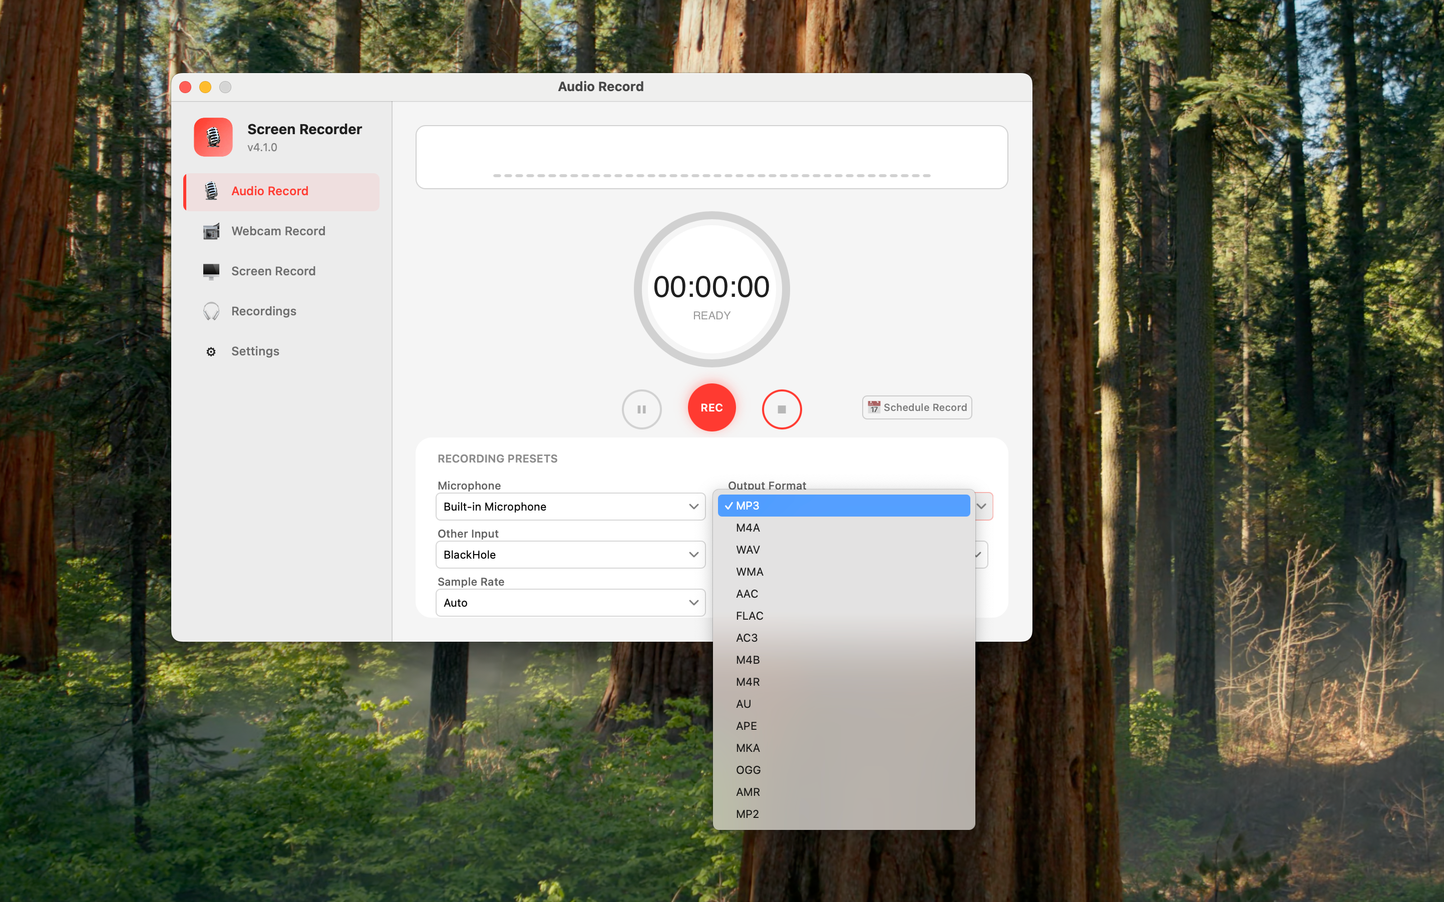
Task: Pick M4B audiobook format
Action: [x=844, y=660]
